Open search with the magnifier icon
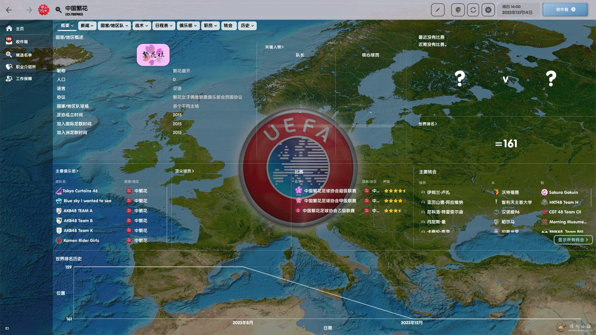Screen dimensions: 596x335 (x=58, y=10)
